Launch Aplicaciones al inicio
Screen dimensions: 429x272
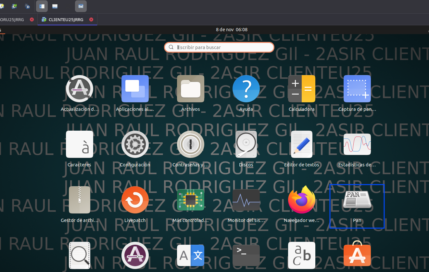click(135, 89)
